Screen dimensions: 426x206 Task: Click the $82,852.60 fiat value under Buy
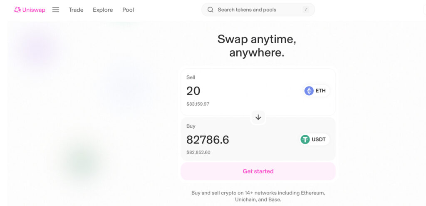pos(198,152)
